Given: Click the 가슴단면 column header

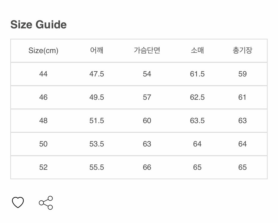Looking at the screenshot, I should pos(147,51).
